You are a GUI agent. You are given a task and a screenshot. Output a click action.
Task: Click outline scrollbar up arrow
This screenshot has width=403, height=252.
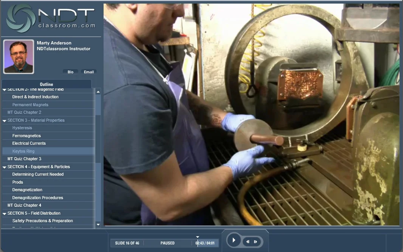coord(98,92)
